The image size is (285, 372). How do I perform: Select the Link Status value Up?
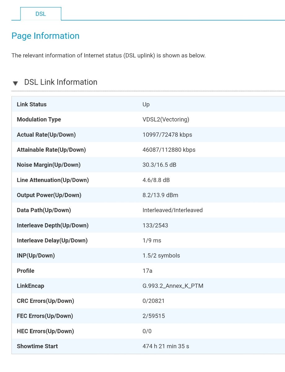pos(146,104)
